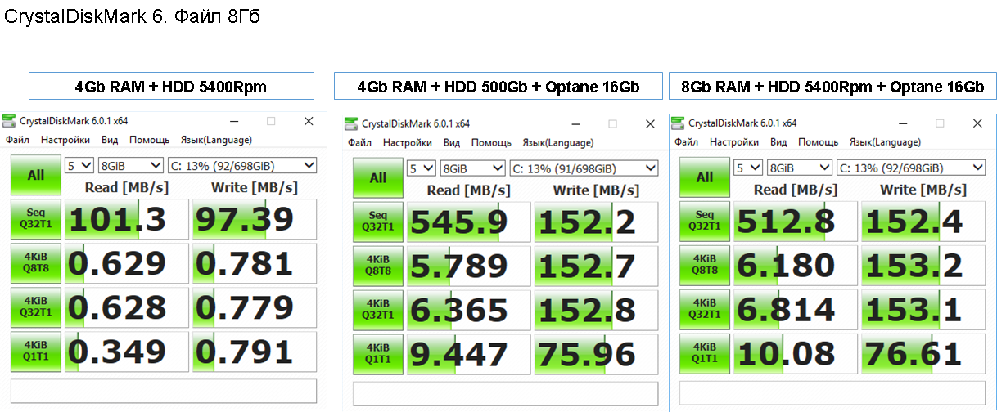The height and width of the screenshot is (412, 997).
Task: Maximize the middle CrystalDiskMark window
Action: (x=613, y=123)
